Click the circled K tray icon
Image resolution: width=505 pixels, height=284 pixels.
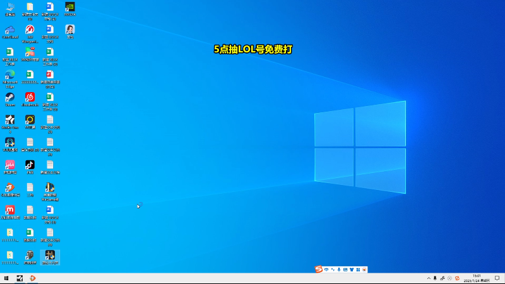point(449,278)
